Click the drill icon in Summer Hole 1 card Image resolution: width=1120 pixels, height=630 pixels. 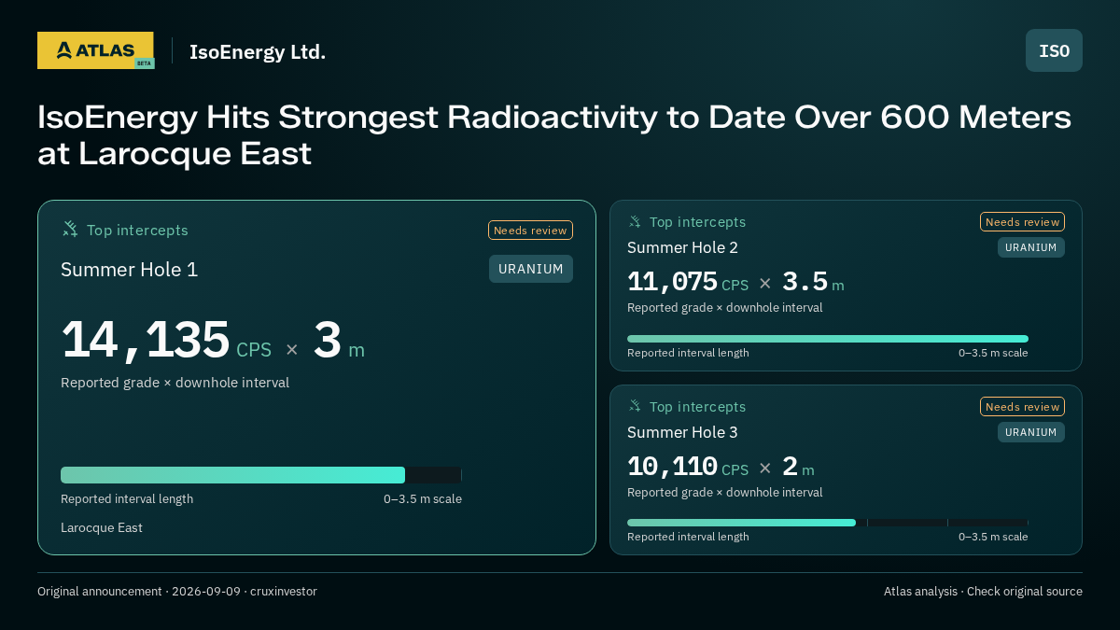tap(70, 229)
